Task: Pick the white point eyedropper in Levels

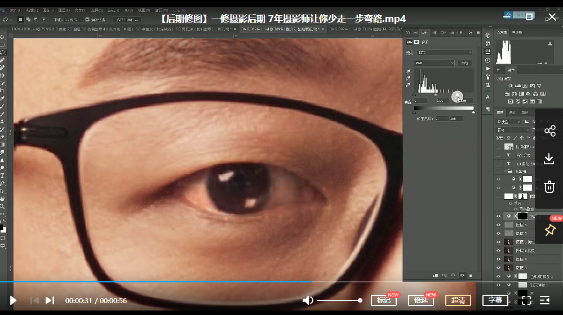Action: [x=408, y=84]
